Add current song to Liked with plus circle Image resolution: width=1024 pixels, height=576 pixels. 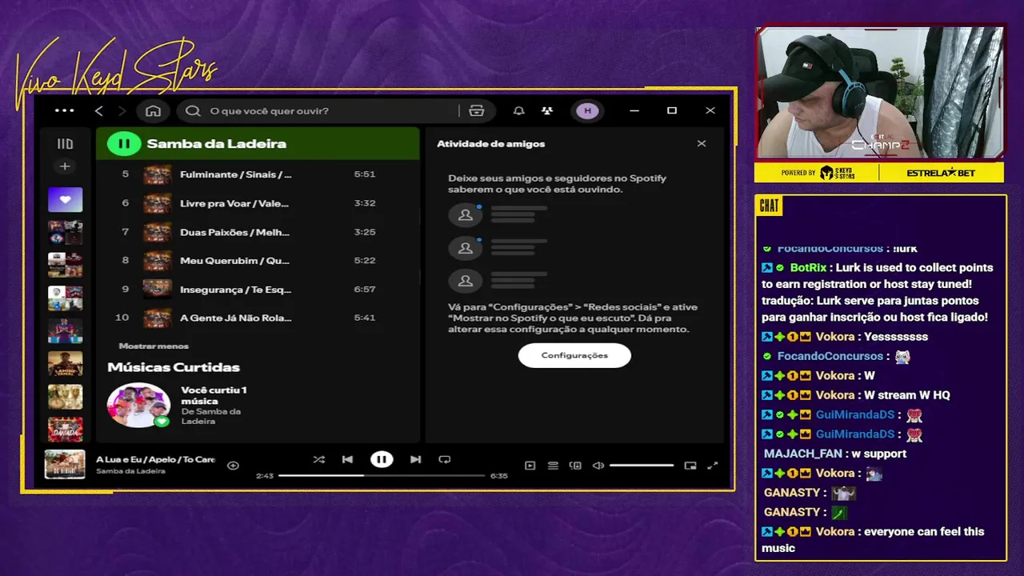tap(233, 466)
